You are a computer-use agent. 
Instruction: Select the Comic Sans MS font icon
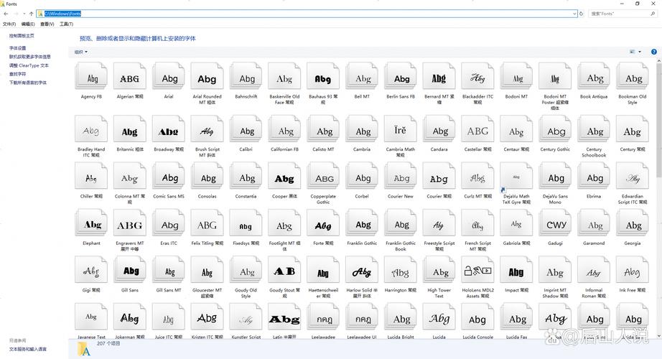[169, 176]
